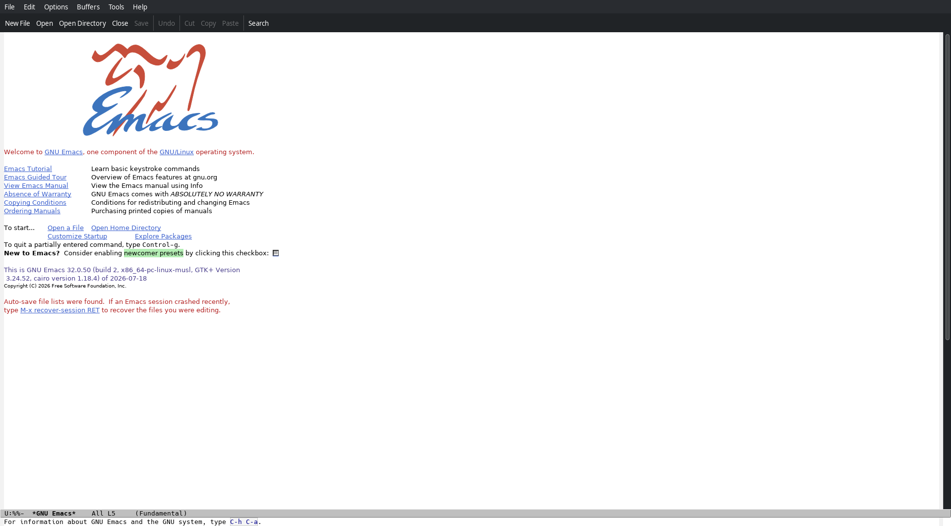Click New File in the toolbar
This screenshot has height=526, width=951.
click(17, 23)
